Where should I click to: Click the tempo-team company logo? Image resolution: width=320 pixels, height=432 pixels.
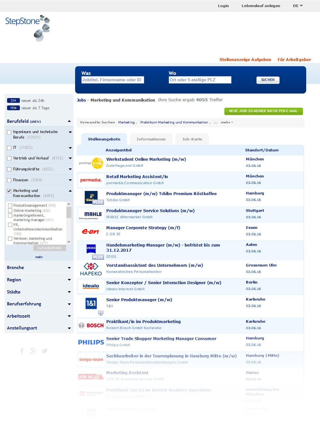91,359
